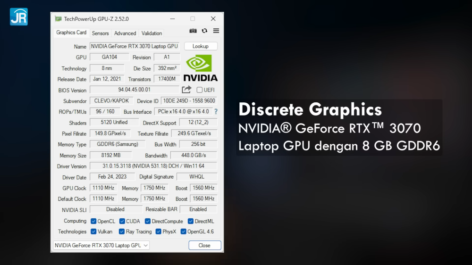472x265 pixels.
Task: Select the Graphics Card tab
Action: [x=71, y=33]
